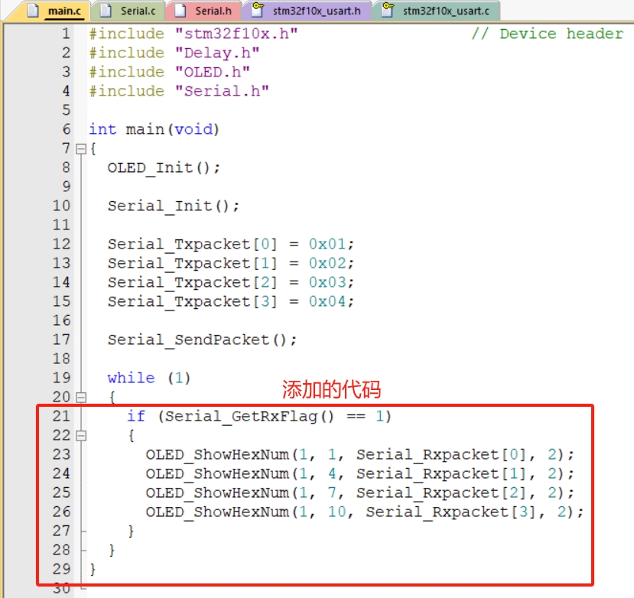
Task: Collapse the main function block at line 7
Action: [81, 149]
